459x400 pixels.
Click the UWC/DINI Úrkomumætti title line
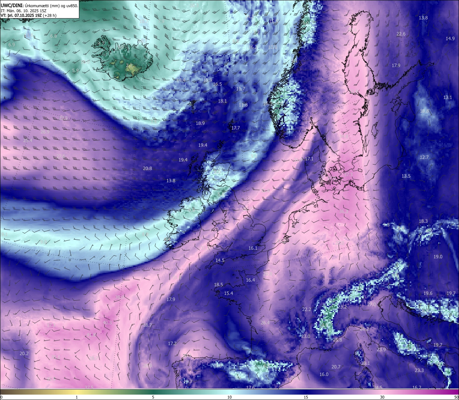pyautogui.click(x=39, y=5)
